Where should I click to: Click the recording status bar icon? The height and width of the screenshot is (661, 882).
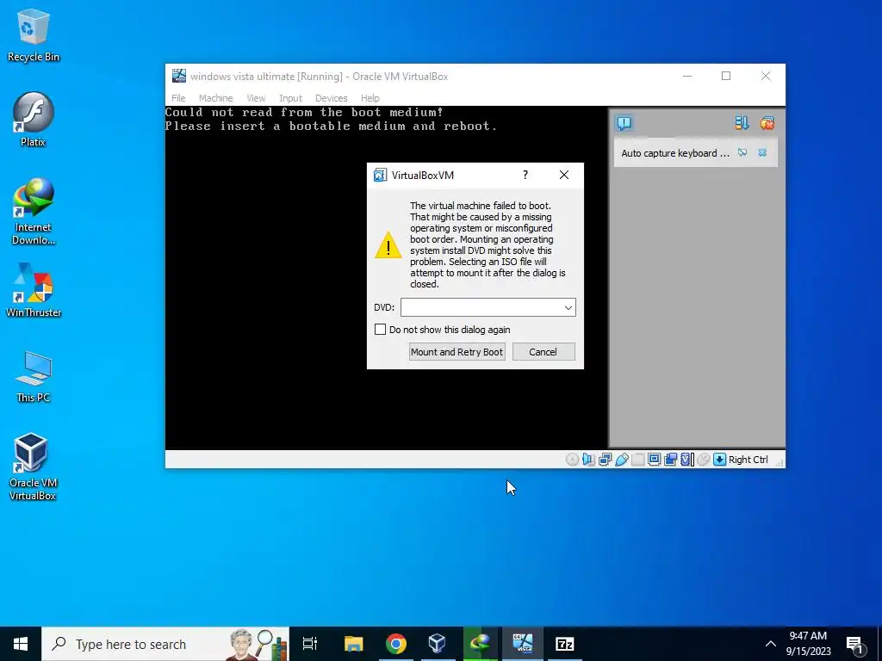coord(670,460)
